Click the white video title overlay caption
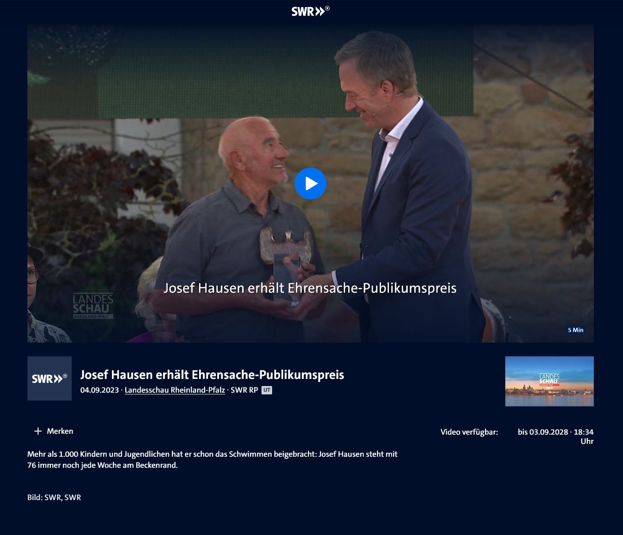This screenshot has width=623, height=535. (310, 288)
